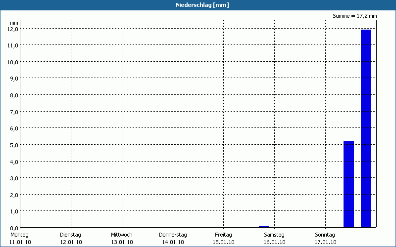
Task: Click the Dienstag 12.01.10 axis label
Action: 71,239
